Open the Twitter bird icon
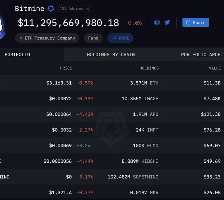Screen dimensions: 224x200 point(167,22)
